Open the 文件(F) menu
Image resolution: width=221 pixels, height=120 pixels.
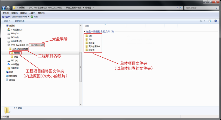click(6, 13)
